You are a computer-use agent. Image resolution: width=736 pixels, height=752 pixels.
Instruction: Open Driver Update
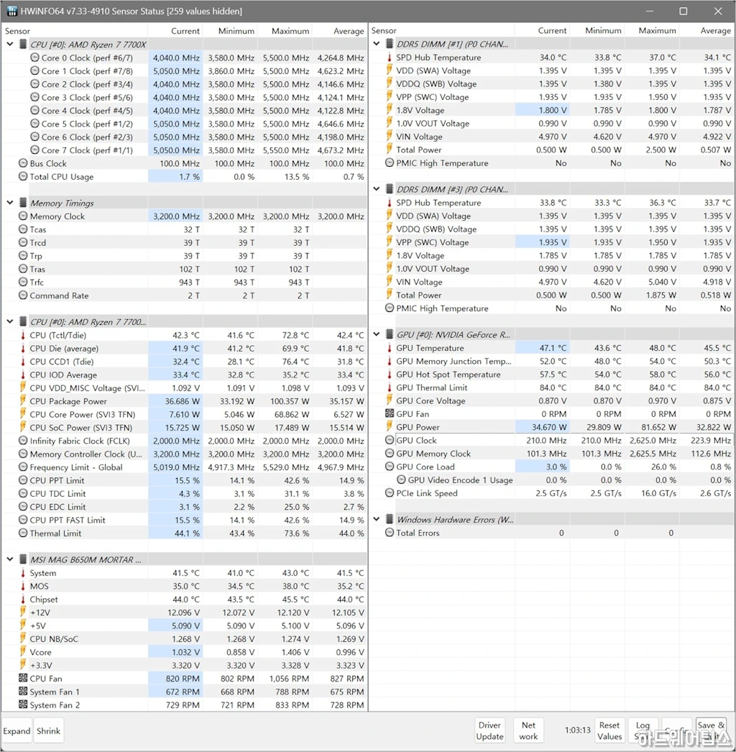pyautogui.click(x=489, y=731)
